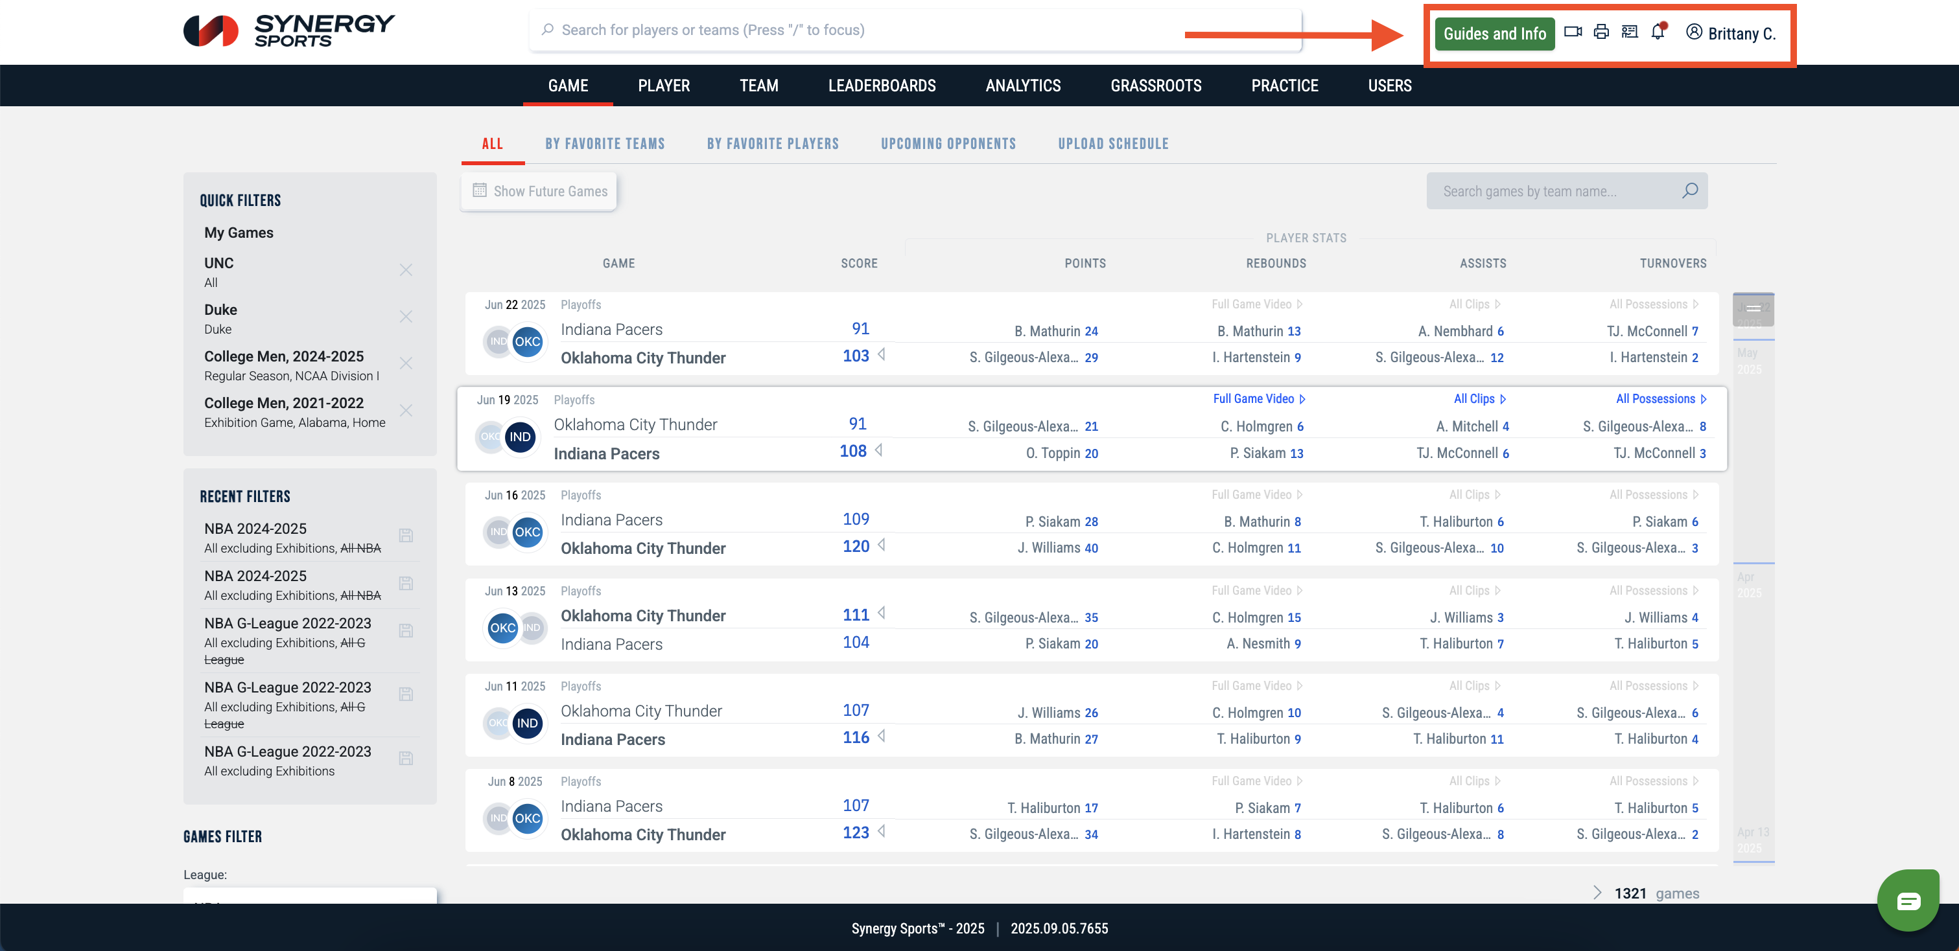This screenshot has height=951, width=1959.
Task: Switch to By Favorite Teams tab
Action: pyautogui.click(x=605, y=144)
